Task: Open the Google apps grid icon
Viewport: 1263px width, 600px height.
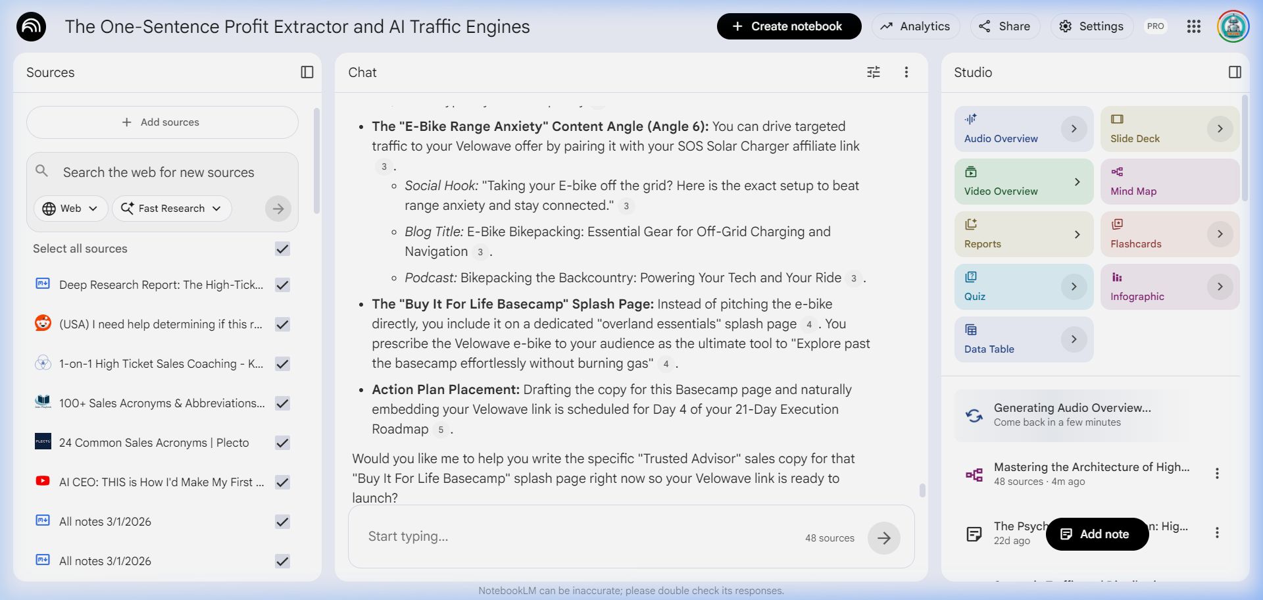Action: (1194, 26)
